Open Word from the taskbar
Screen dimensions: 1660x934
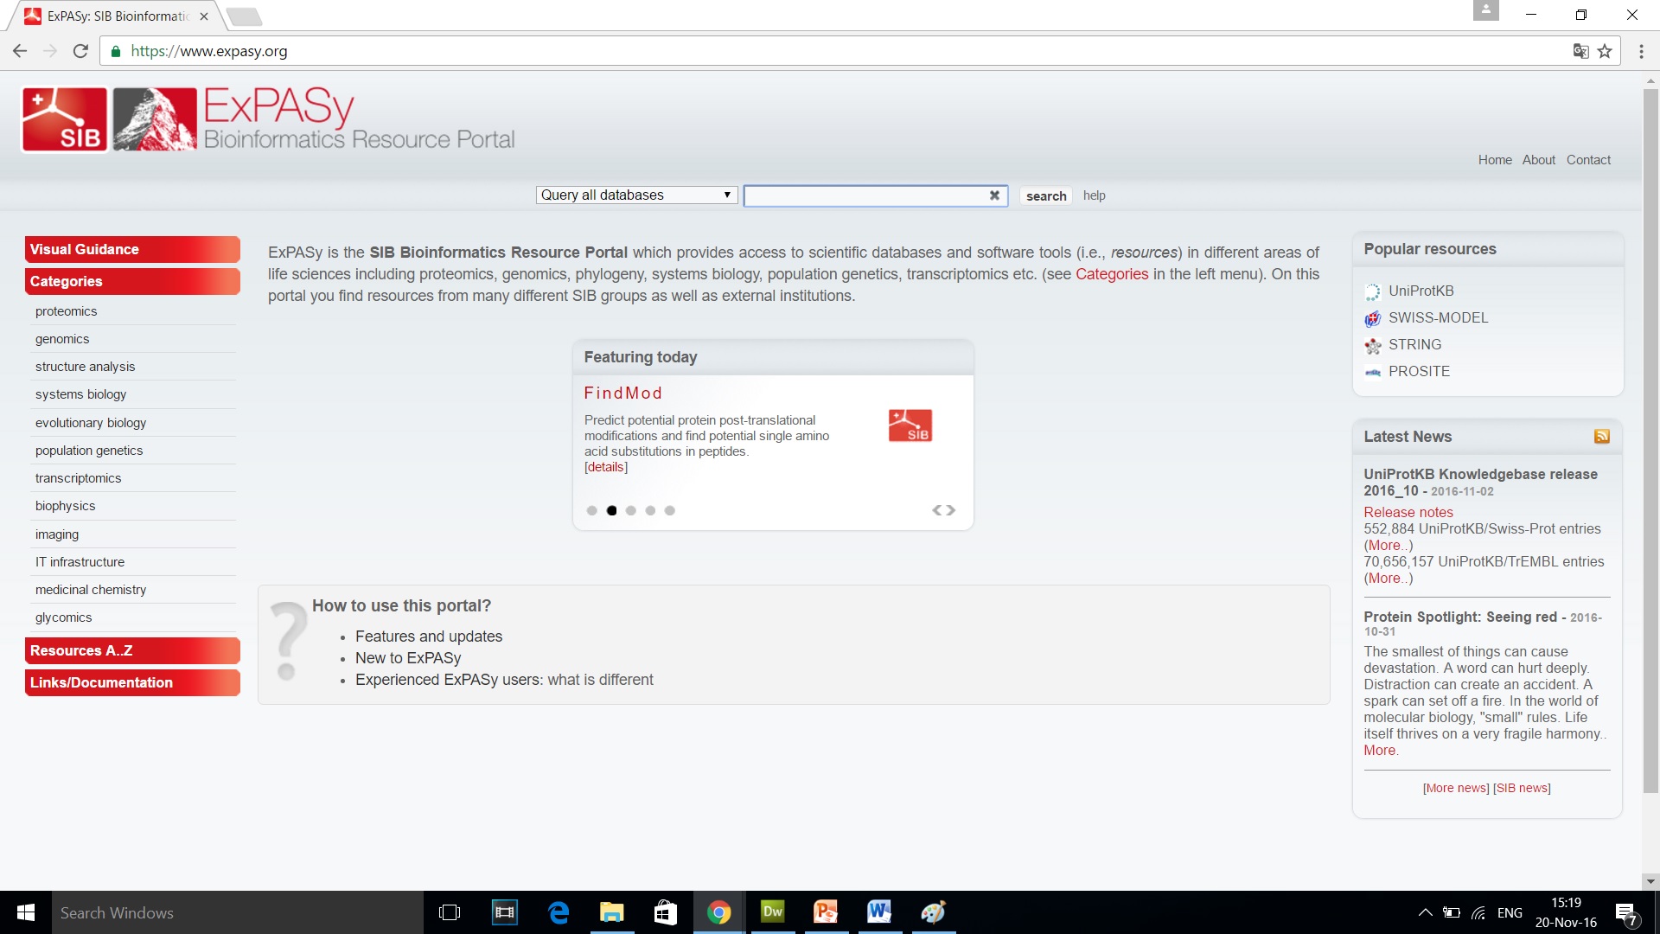click(879, 912)
